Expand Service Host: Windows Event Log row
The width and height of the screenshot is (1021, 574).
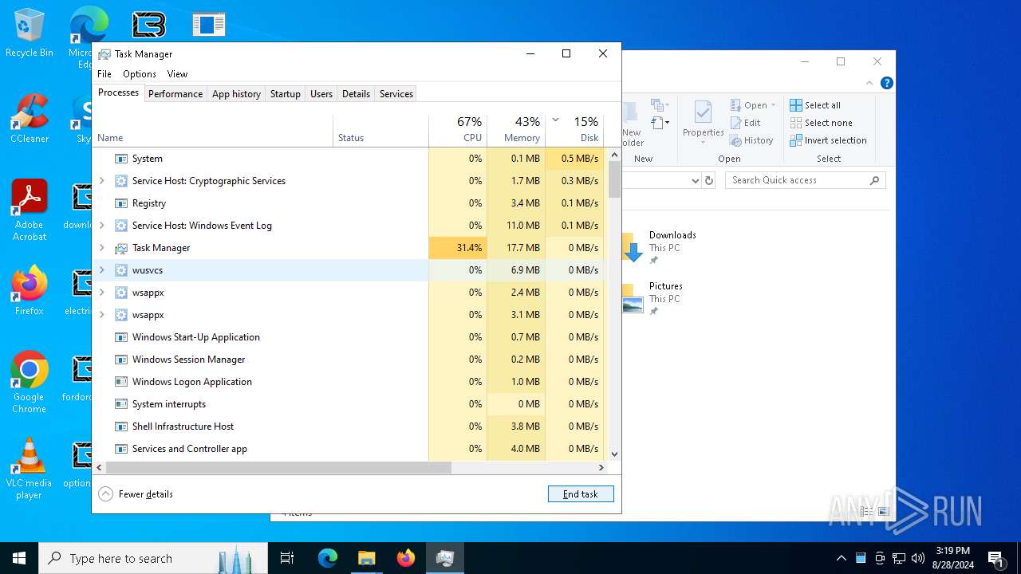(x=101, y=226)
